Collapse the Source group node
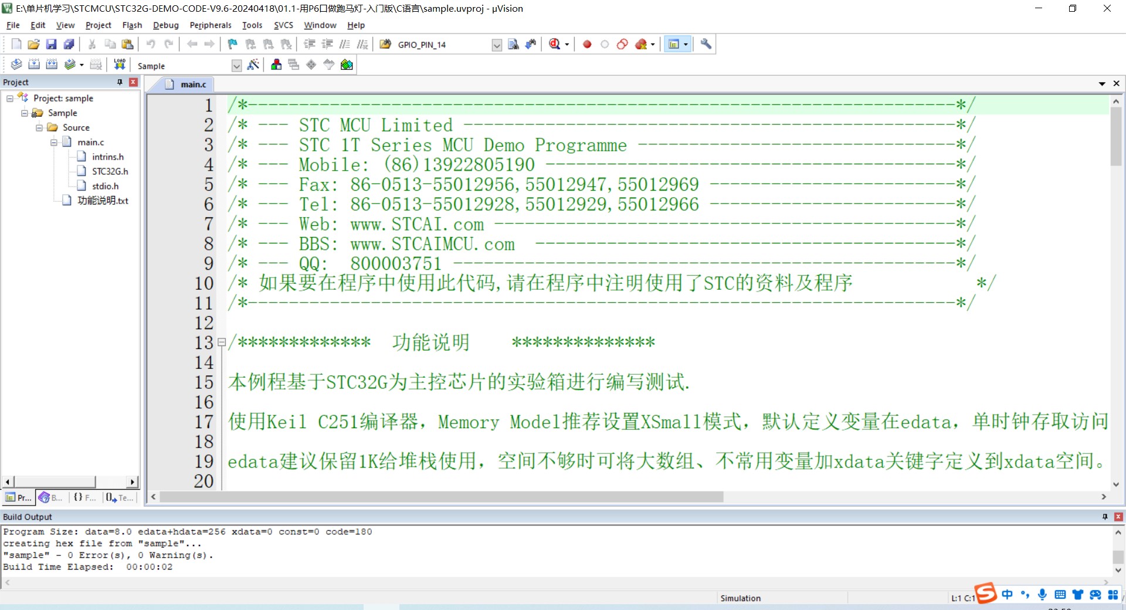The height and width of the screenshot is (610, 1126). tap(39, 128)
